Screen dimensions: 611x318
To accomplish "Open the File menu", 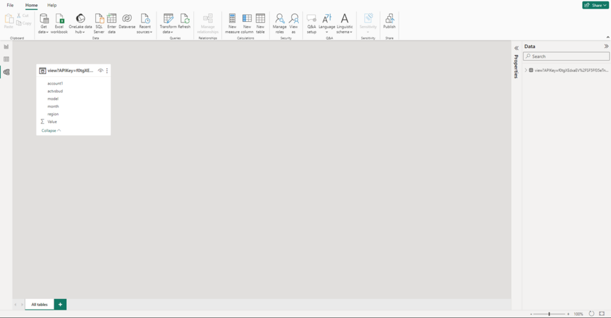I will tap(10, 5).
